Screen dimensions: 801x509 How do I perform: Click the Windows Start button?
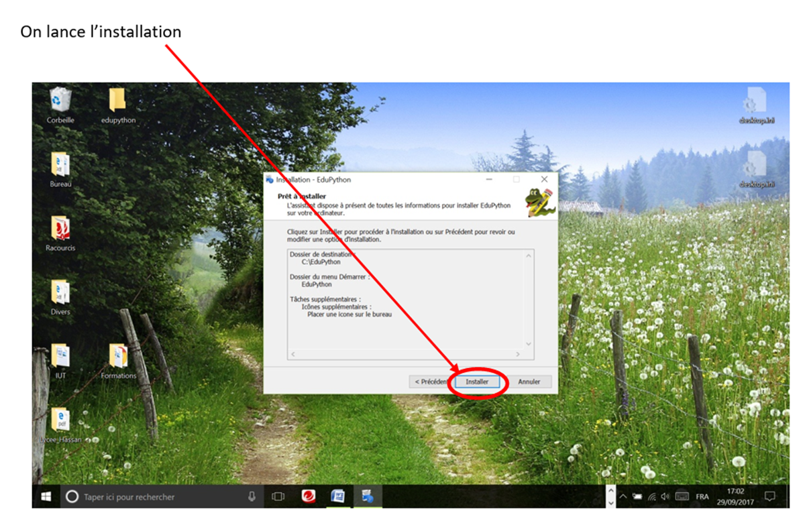pos(46,497)
